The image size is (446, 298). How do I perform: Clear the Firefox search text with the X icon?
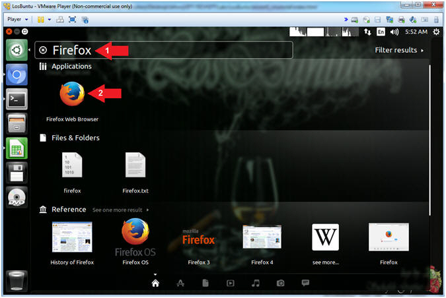(43, 50)
